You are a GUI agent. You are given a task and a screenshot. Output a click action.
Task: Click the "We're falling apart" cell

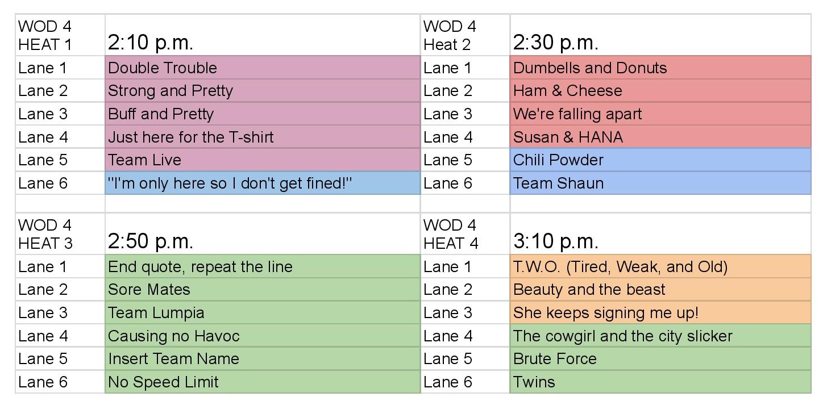coord(660,114)
